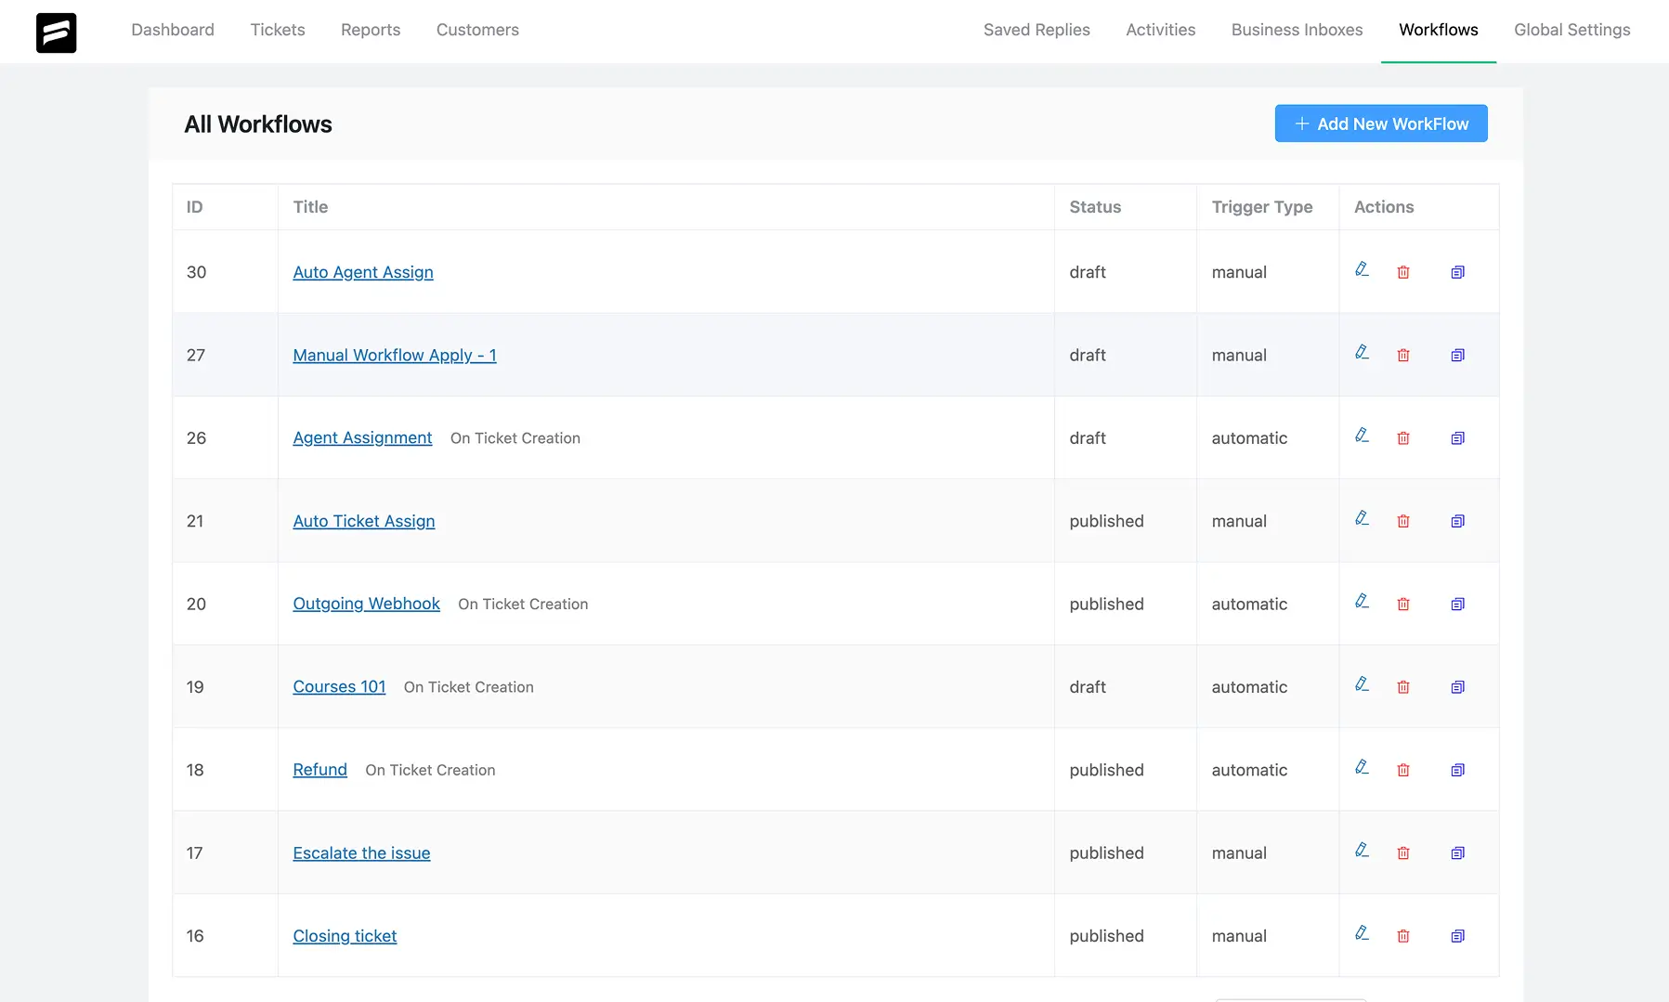Screen dimensions: 1669x1002
Task: Click the Add New WorkFlow button
Action: click(1380, 123)
